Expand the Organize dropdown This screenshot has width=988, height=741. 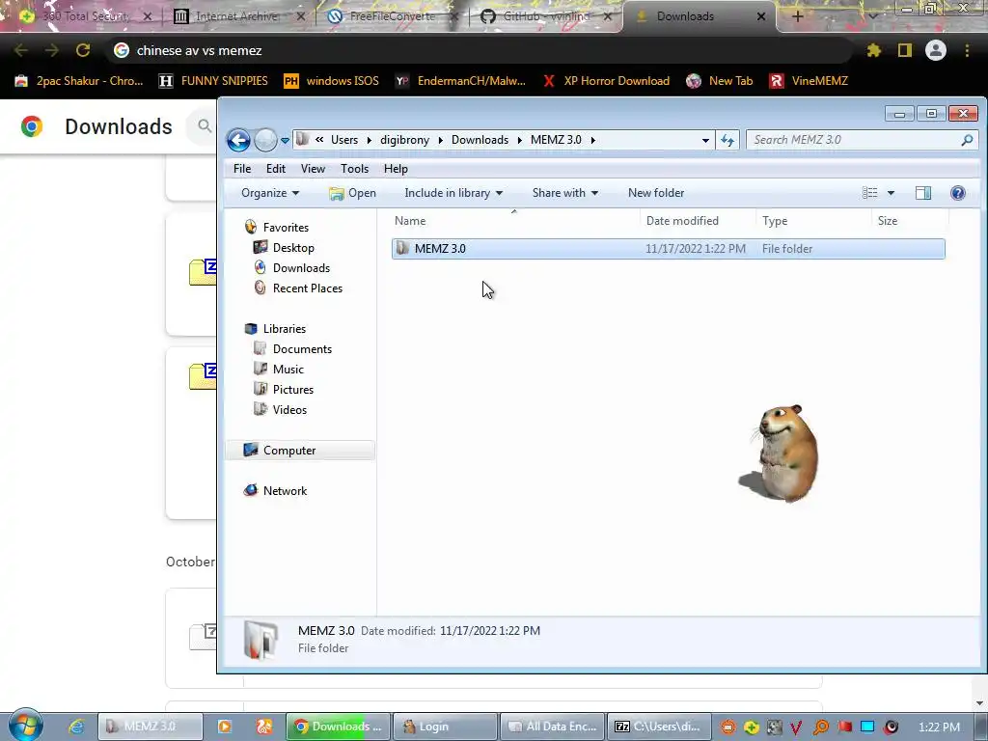tap(270, 193)
